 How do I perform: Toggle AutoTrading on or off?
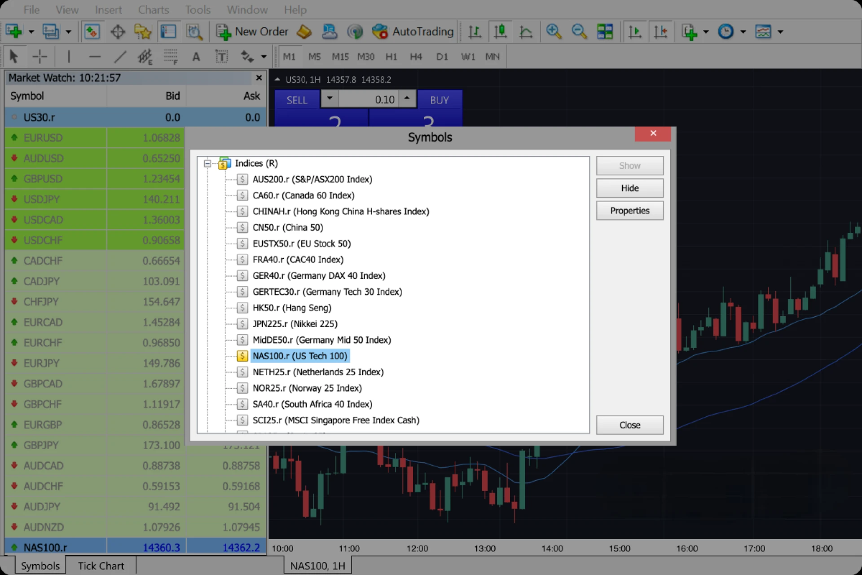pos(413,31)
